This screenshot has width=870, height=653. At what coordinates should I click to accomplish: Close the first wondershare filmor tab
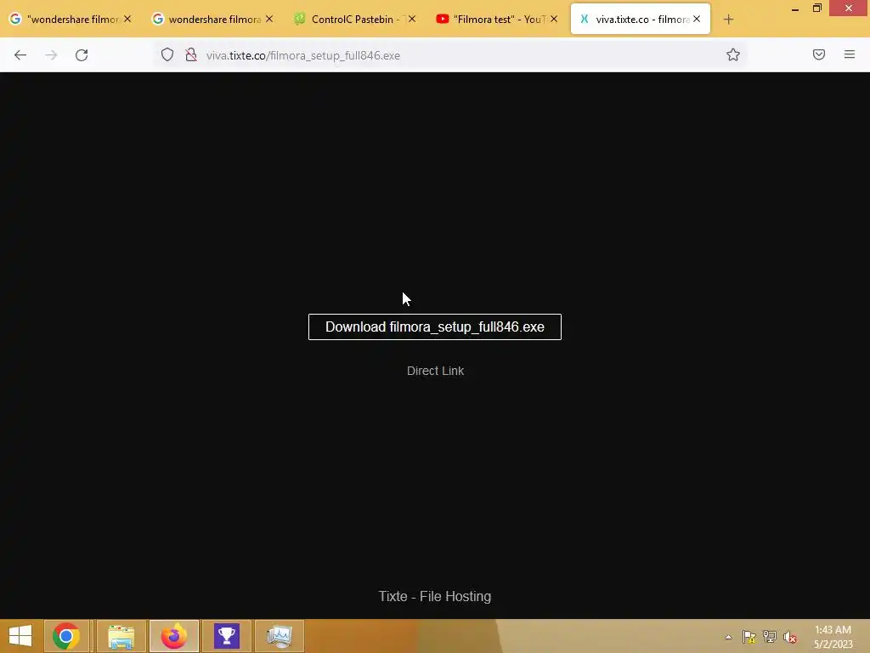pos(127,19)
